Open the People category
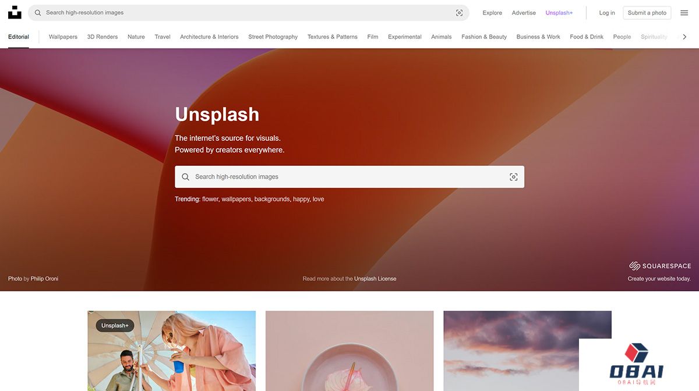This screenshot has height=391, width=699. [622, 37]
